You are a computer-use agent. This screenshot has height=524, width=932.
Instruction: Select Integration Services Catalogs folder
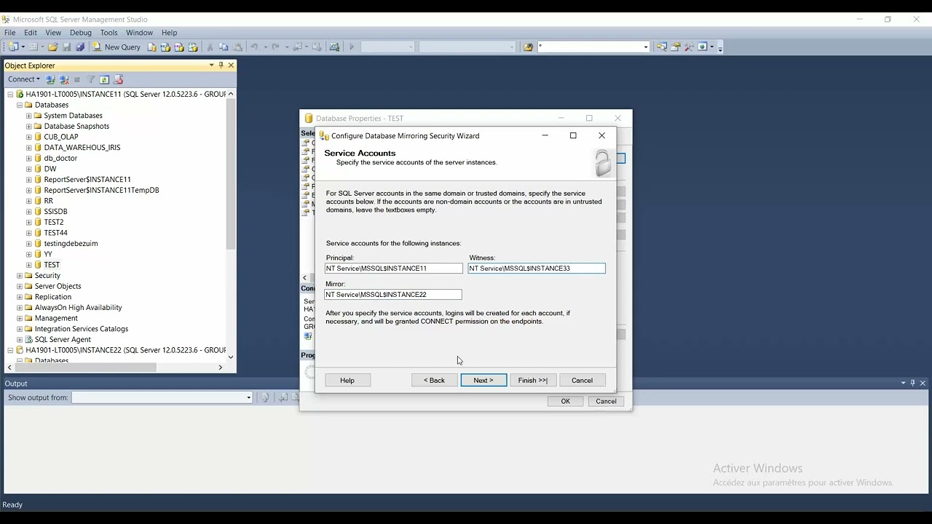(x=82, y=329)
